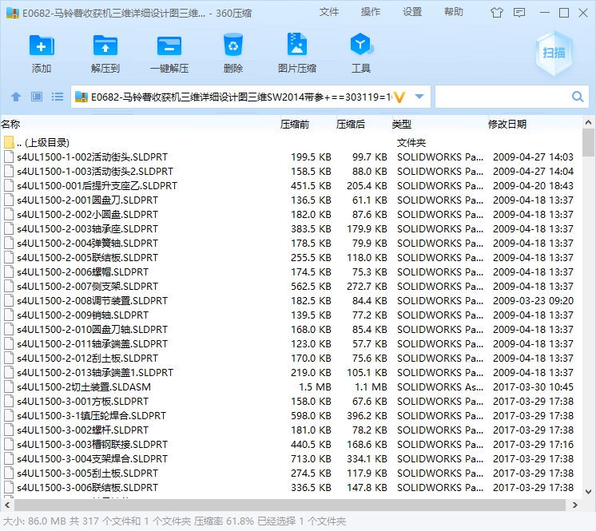Click file icon of s4UL1500-001后提升支座乙.SLDPRT
This screenshot has width=596, height=531.
coord(9,186)
